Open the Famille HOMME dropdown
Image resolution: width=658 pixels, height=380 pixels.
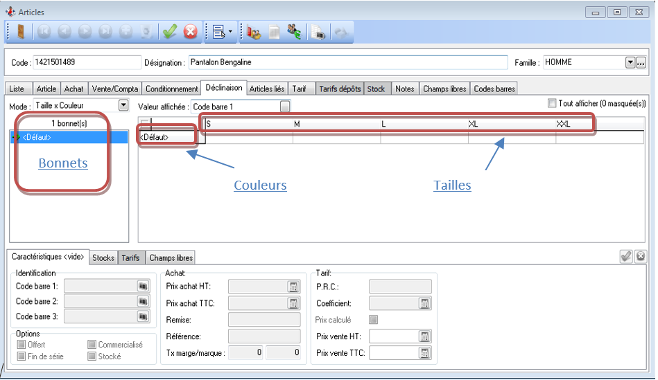click(x=630, y=63)
